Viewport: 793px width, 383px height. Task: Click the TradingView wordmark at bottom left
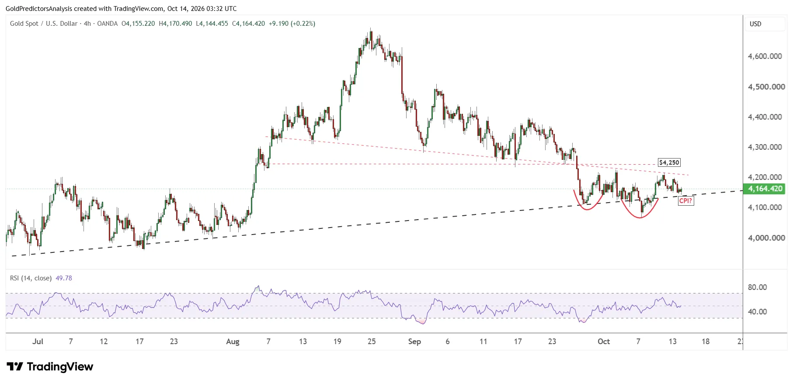[x=60, y=366]
